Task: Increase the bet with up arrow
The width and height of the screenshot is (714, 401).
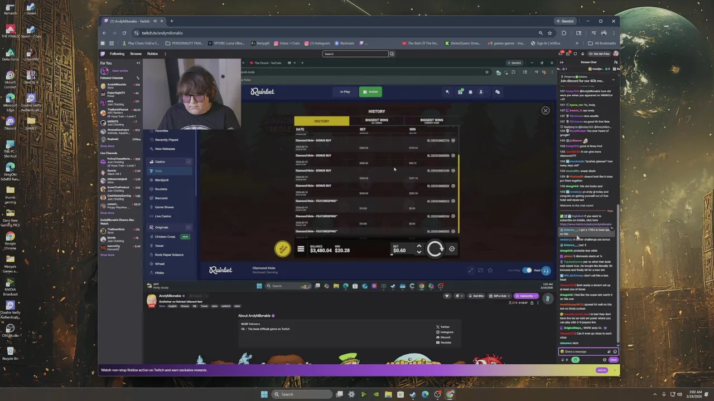Action: [x=419, y=246]
